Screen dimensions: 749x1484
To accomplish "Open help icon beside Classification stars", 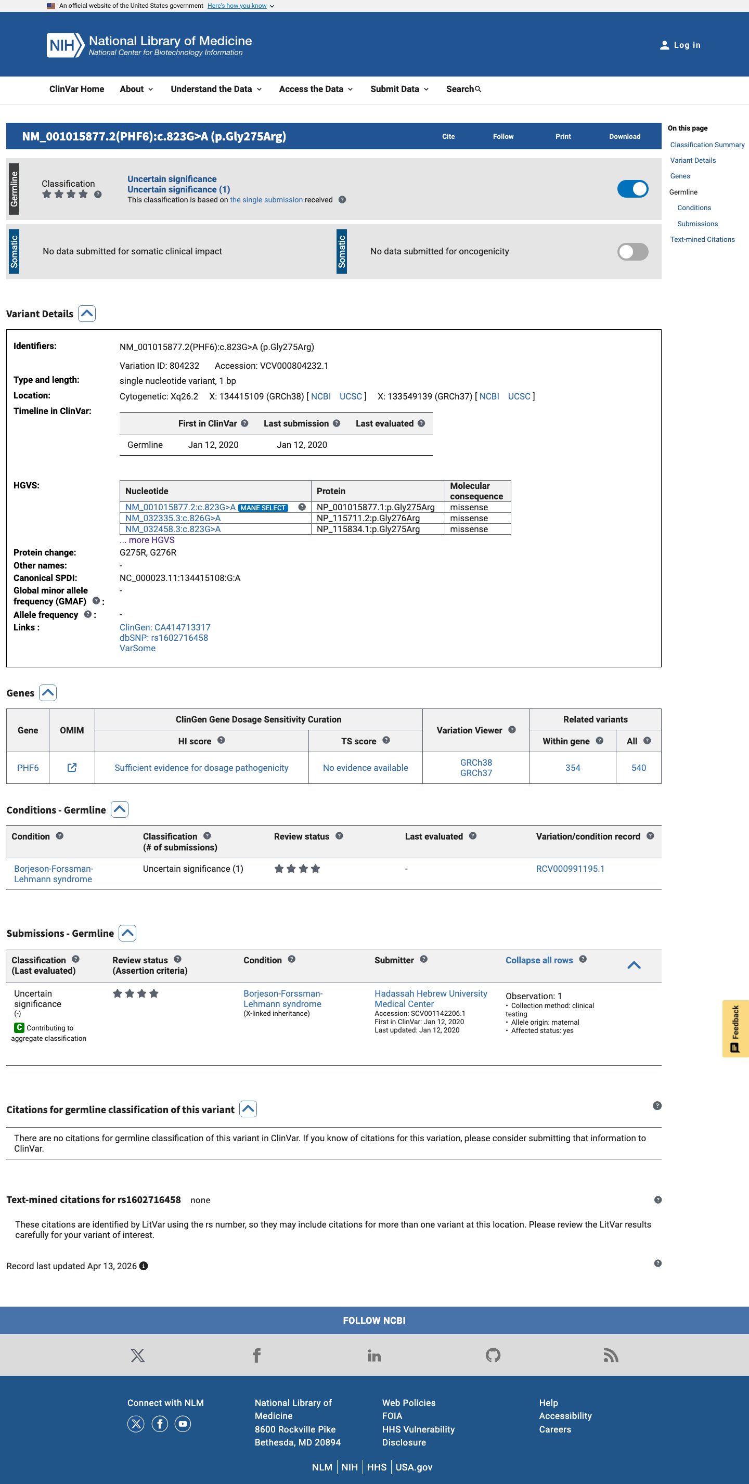I will click(98, 194).
